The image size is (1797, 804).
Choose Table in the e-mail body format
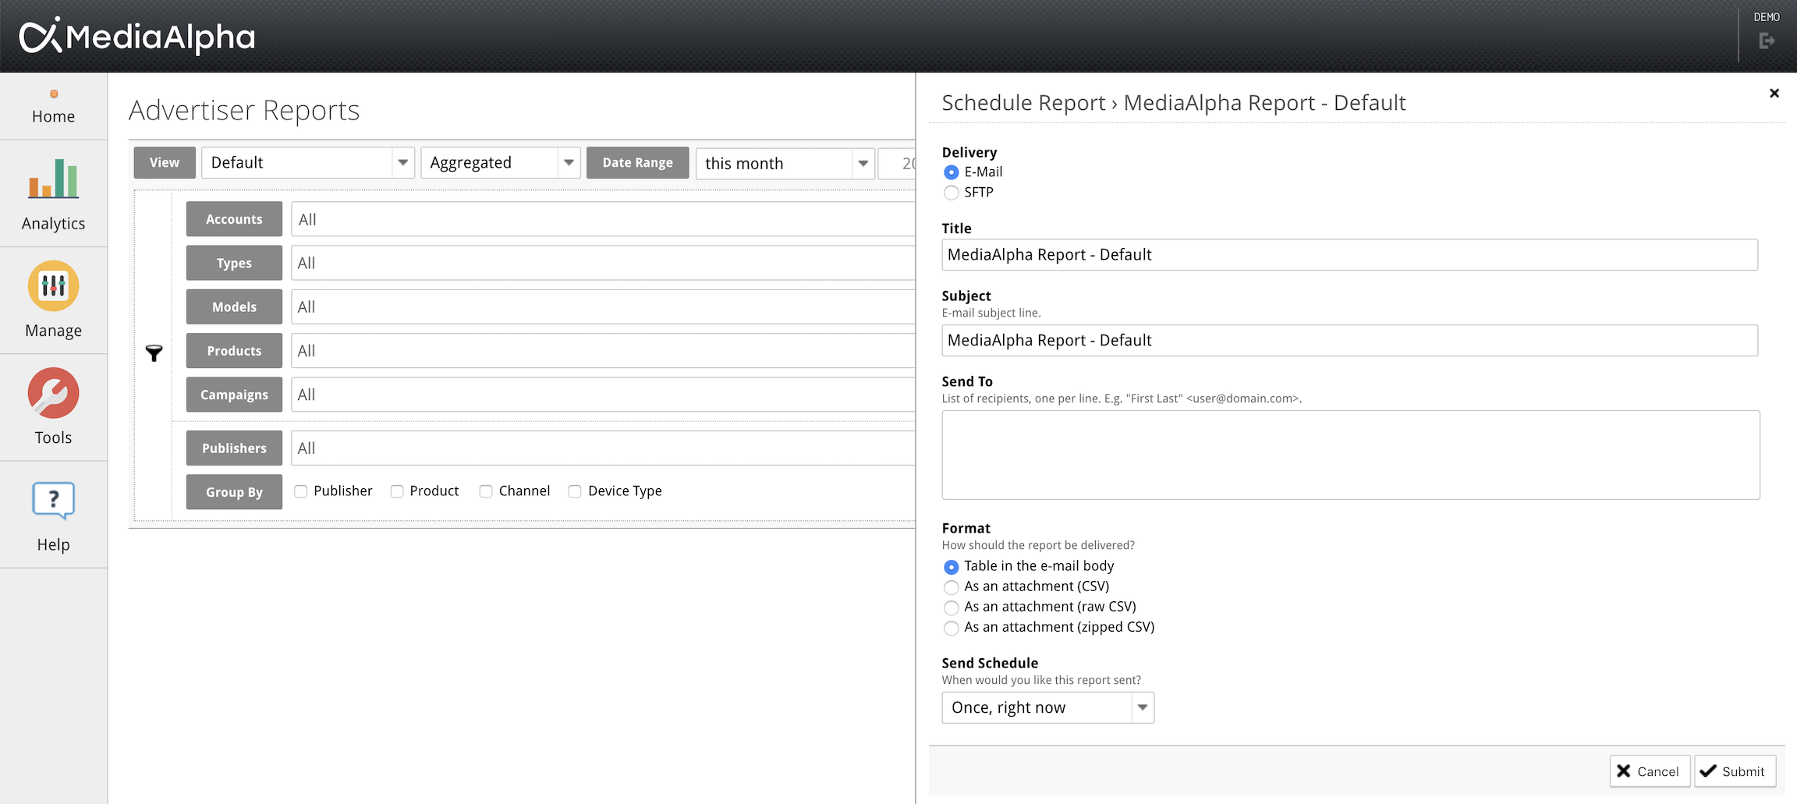tap(951, 567)
